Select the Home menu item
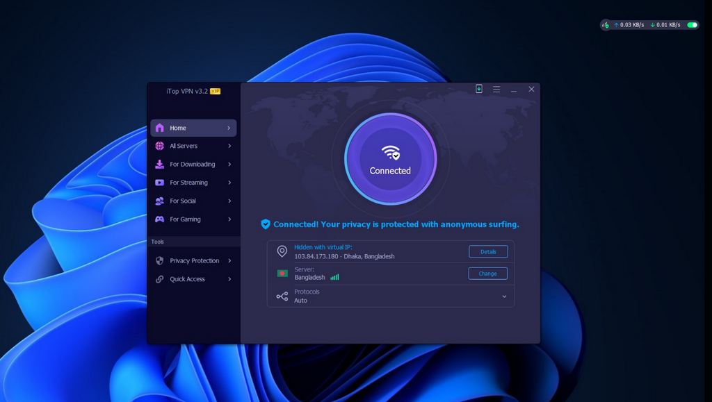Screen dimensions: 712x402 [x=193, y=128]
